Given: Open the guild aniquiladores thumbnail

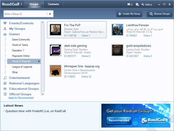Looking at the screenshot, I should point(117,50).
